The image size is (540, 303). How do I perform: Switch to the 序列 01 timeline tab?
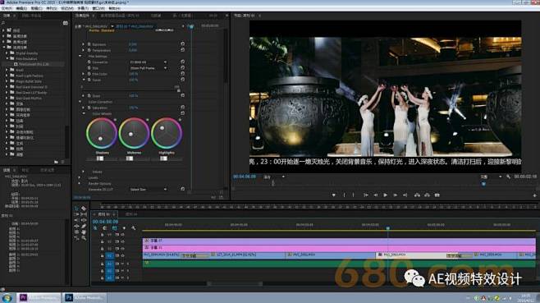[104, 214]
